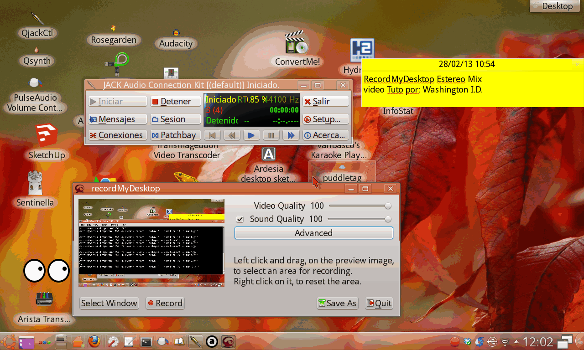Open Advanced settings in recordMyDesktop
584x350 pixels.
pyautogui.click(x=313, y=233)
